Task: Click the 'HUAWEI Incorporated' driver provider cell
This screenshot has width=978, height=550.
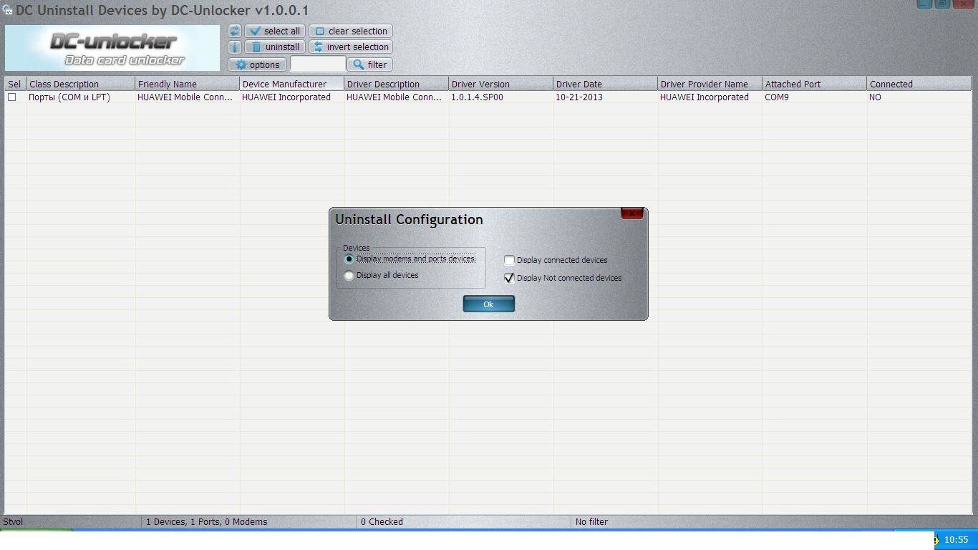Action: point(710,97)
